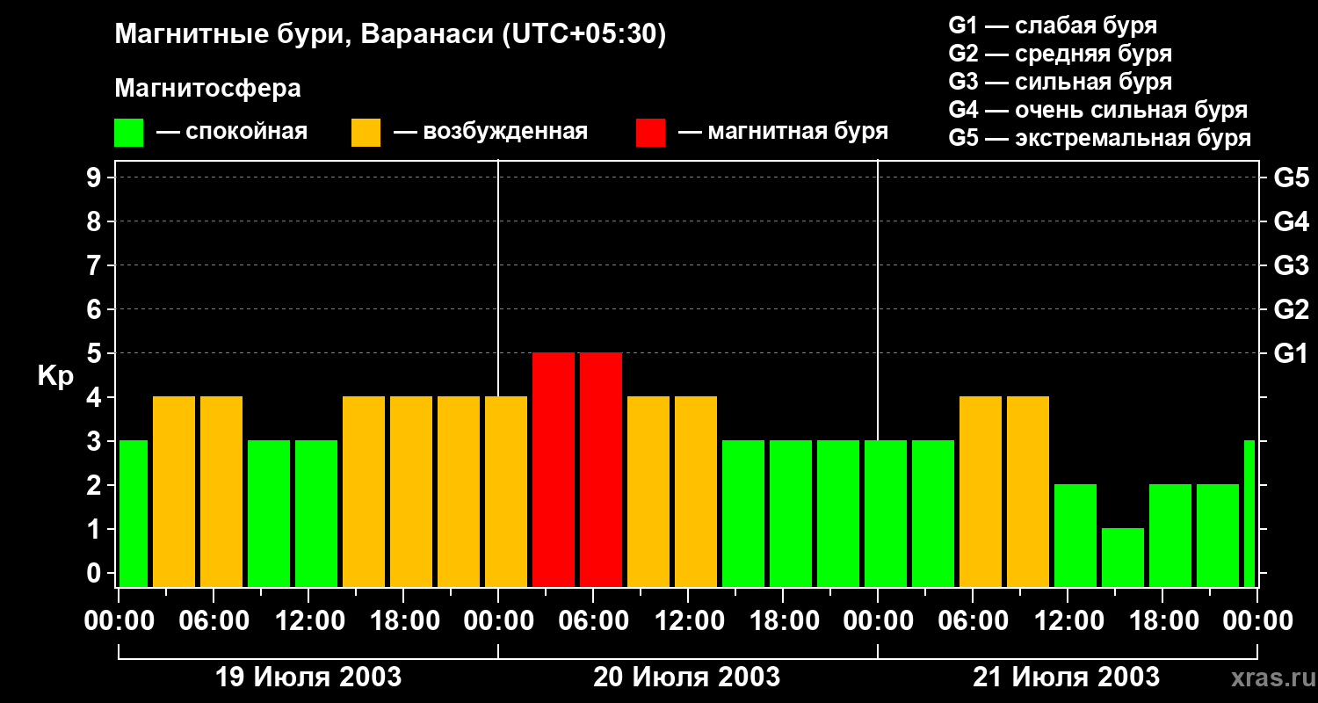Click the orange swatch for возбужденная
1318x703 pixels.
coord(366,133)
